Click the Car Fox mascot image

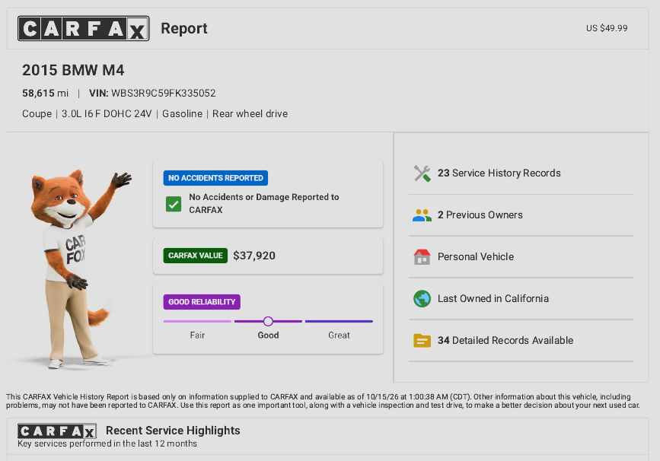[x=80, y=269]
